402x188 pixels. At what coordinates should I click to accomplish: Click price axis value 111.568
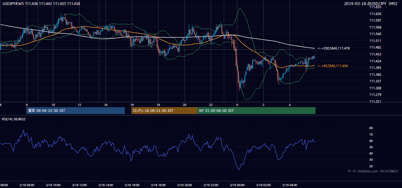[376, 27]
